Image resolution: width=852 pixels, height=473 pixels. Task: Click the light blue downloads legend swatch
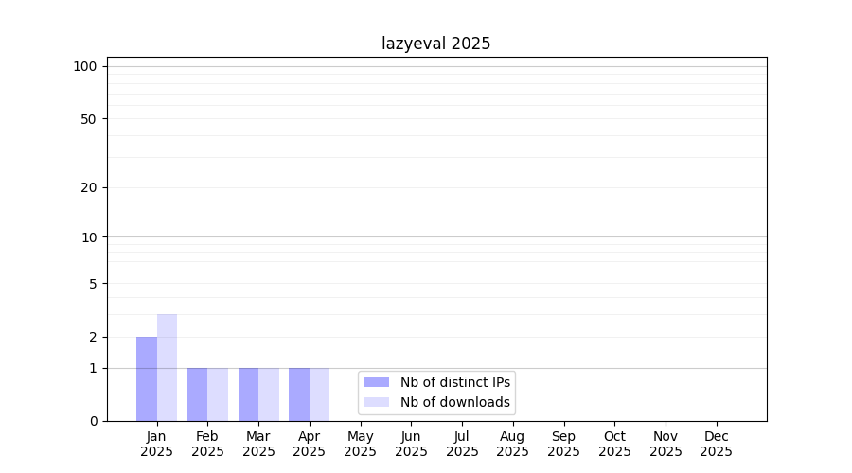click(x=376, y=402)
